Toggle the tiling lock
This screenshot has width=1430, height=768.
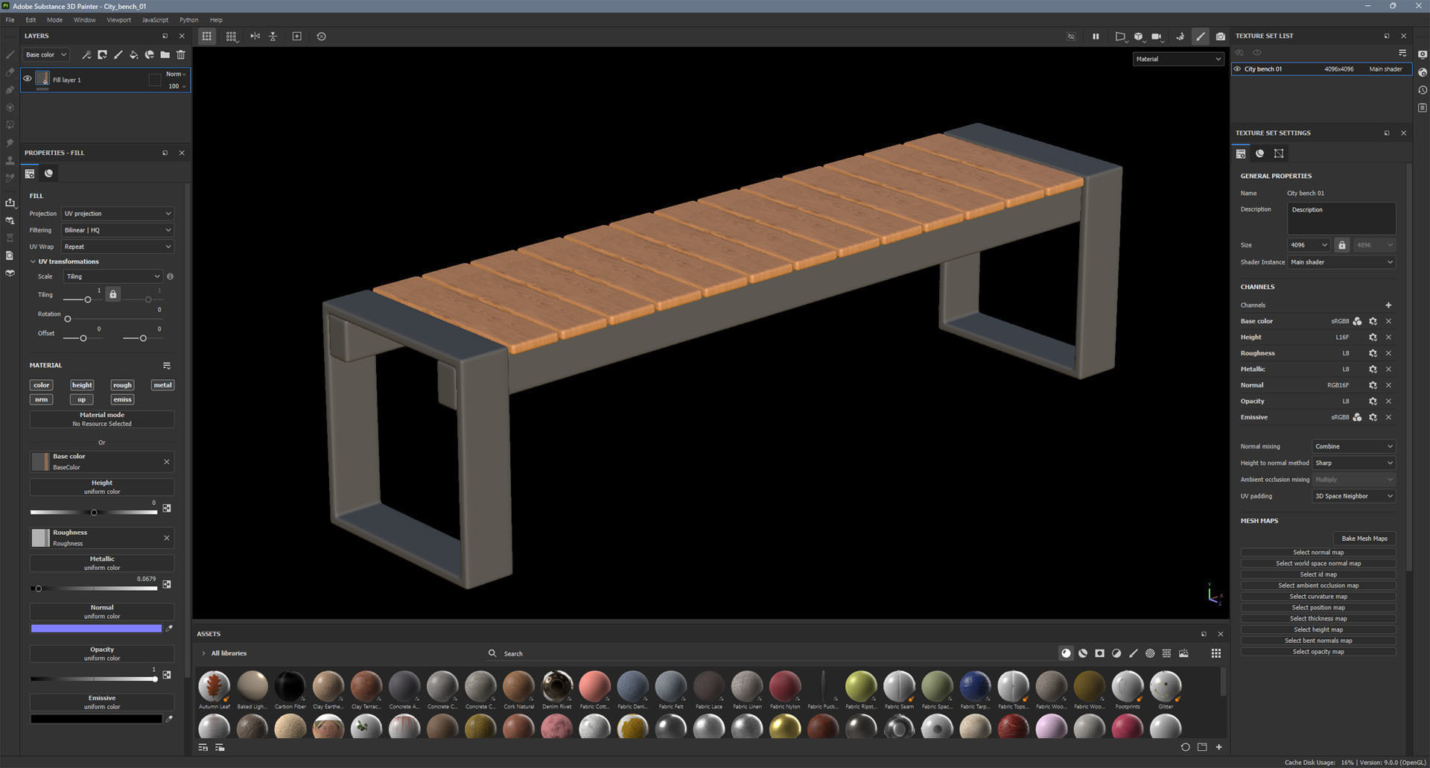coord(112,294)
